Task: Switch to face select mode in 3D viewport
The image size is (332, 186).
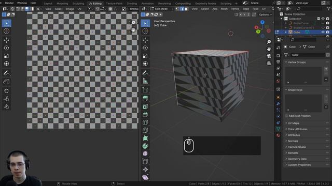Action: (186, 9)
